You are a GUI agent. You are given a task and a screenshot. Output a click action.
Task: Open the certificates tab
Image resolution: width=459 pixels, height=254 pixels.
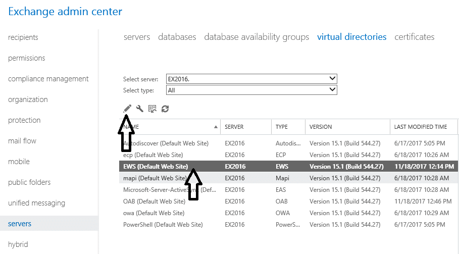[414, 37]
